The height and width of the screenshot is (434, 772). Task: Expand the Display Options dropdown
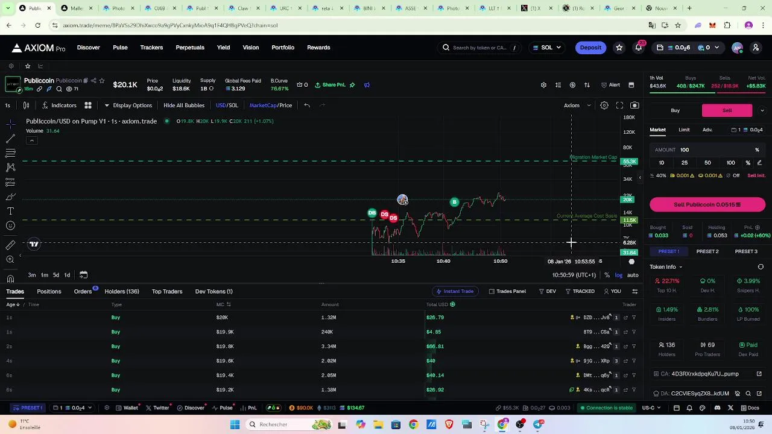[x=128, y=105]
